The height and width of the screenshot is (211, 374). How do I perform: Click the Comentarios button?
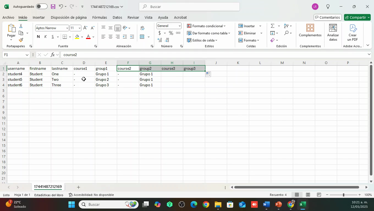pyautogui.click(x=328, y=17)
